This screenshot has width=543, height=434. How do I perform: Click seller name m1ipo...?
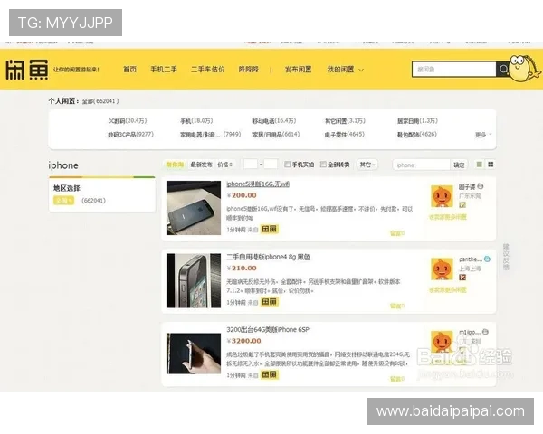(469, 332)
